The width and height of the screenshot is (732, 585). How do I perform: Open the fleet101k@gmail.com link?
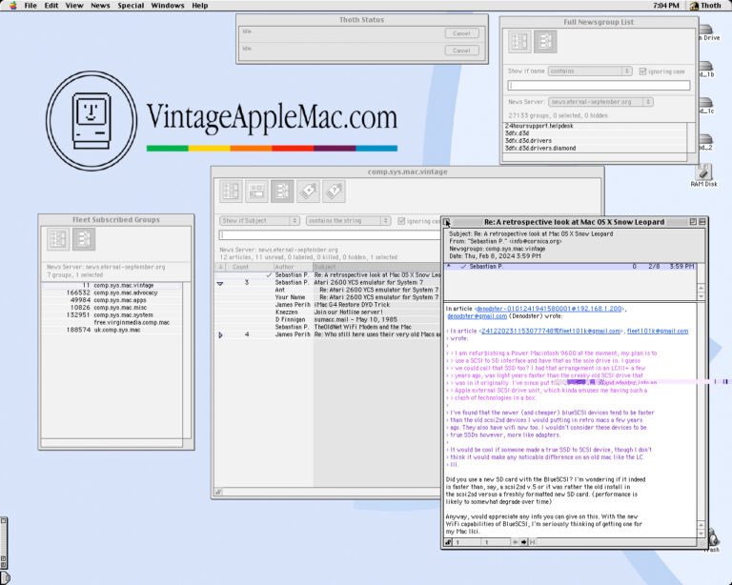point(658,332)
